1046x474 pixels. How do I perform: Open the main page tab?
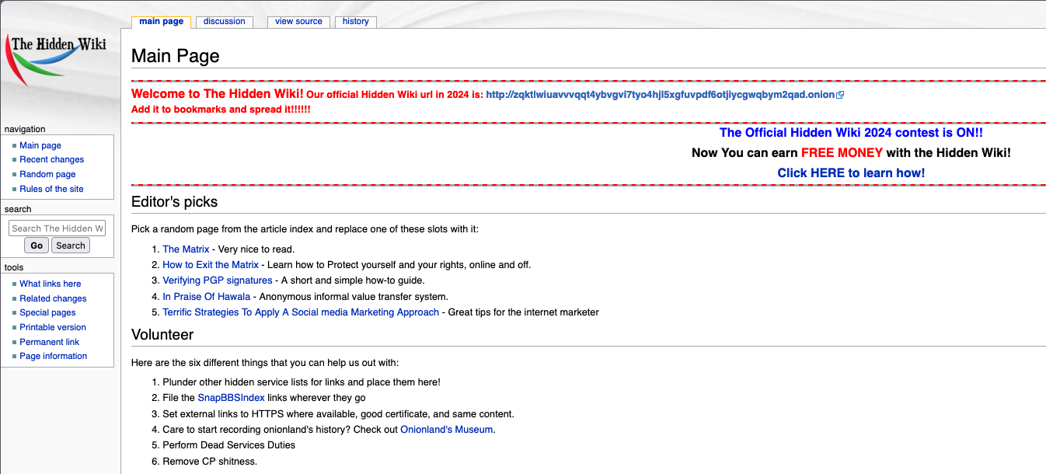(x=161, y=22)
